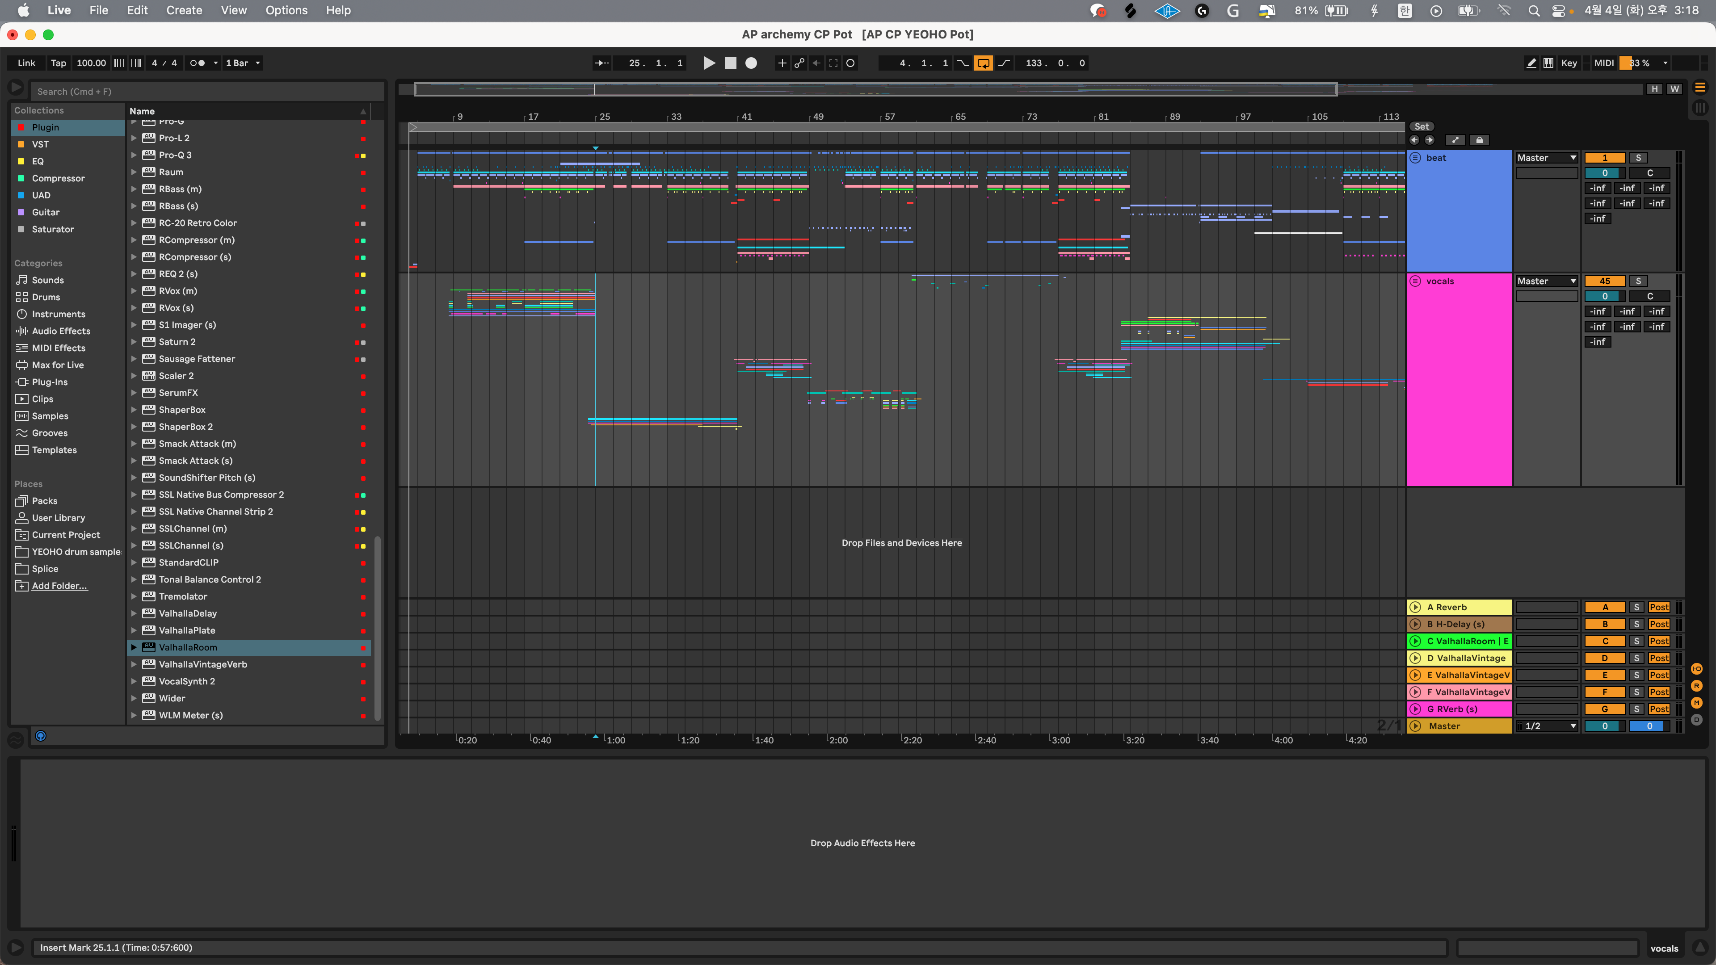Click the Link button

pyautogui.click(x=27, y=63)
